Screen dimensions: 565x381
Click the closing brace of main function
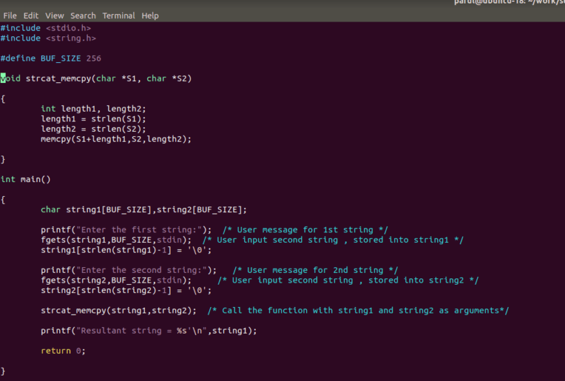(x=3, y=371)
